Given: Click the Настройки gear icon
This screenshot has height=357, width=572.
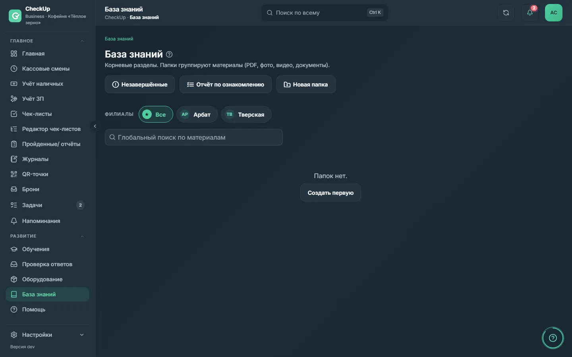Looking at the screenshot, I should point(14,335).
